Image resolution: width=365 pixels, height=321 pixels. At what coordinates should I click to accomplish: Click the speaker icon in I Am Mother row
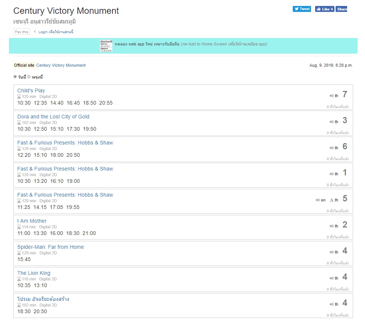point(331,226)
